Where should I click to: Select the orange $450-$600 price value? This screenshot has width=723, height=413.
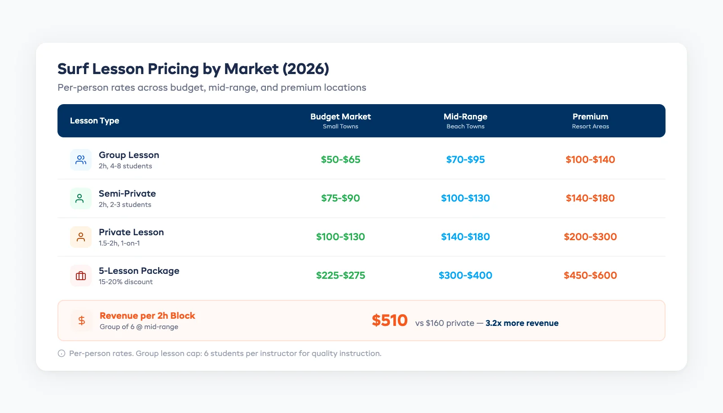coord(590,275)
